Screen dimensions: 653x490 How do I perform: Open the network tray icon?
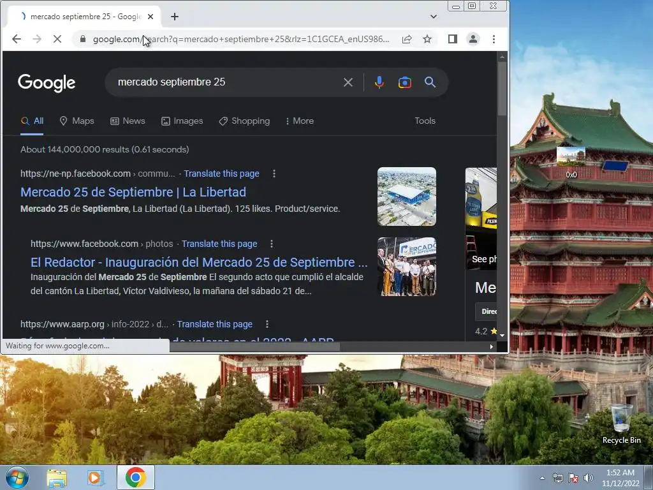coord(557,478)
